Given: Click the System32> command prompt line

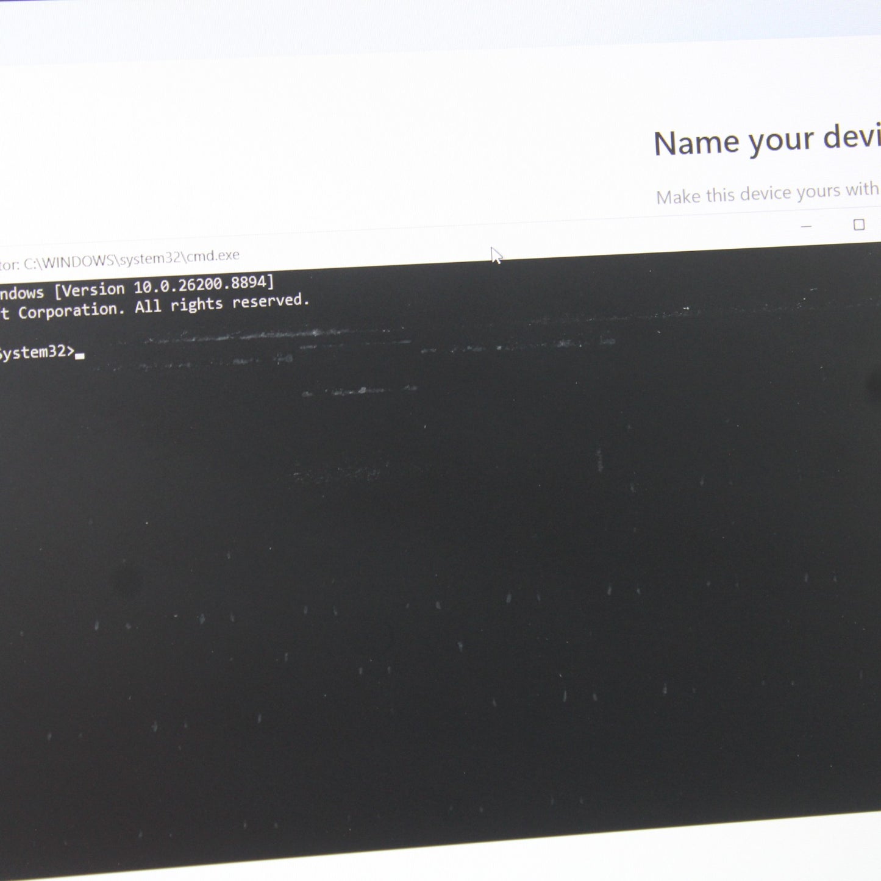Looking at the screenshot, I should tap(42, 352).
